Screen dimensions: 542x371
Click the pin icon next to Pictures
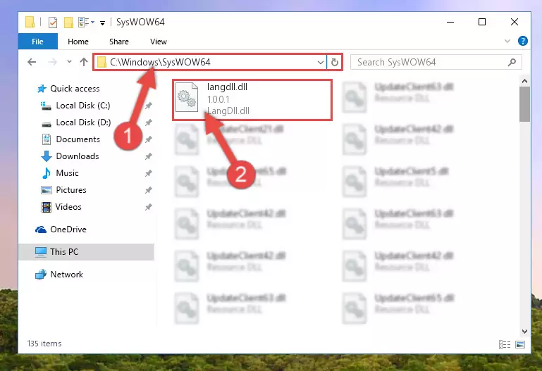[149, 190]
